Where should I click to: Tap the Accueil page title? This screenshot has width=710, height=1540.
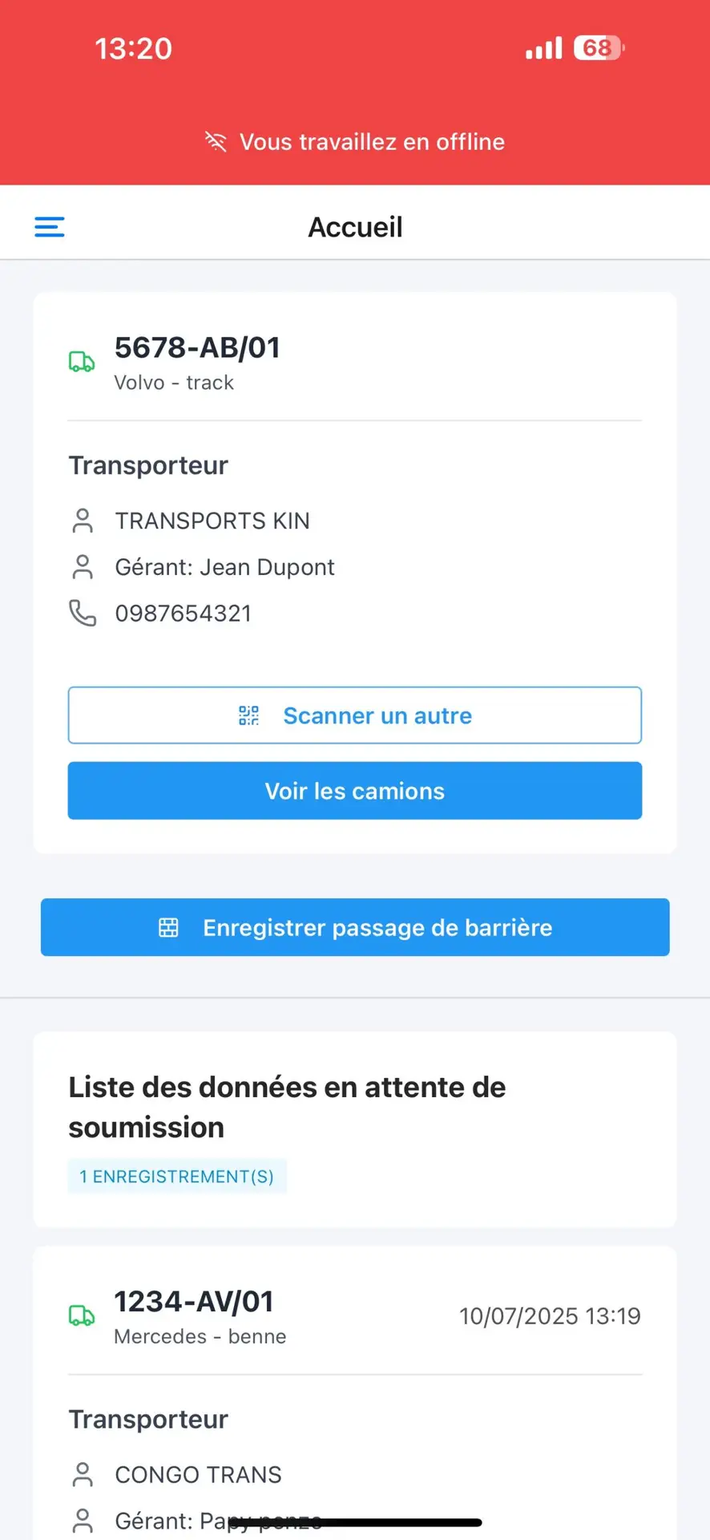point(355,227)
